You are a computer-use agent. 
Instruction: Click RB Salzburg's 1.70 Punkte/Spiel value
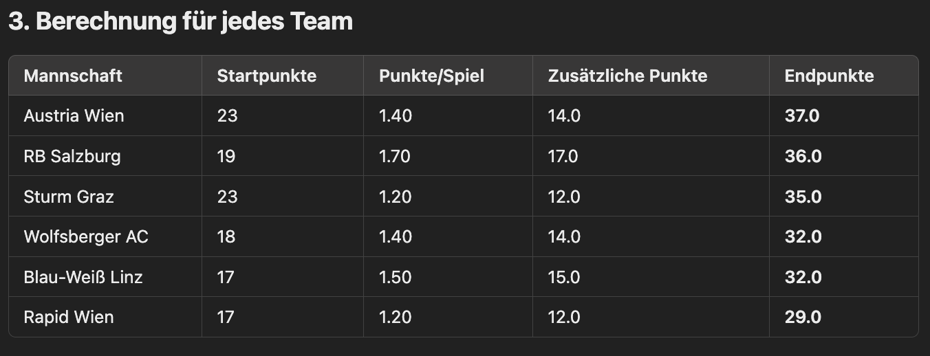point(395,156)
